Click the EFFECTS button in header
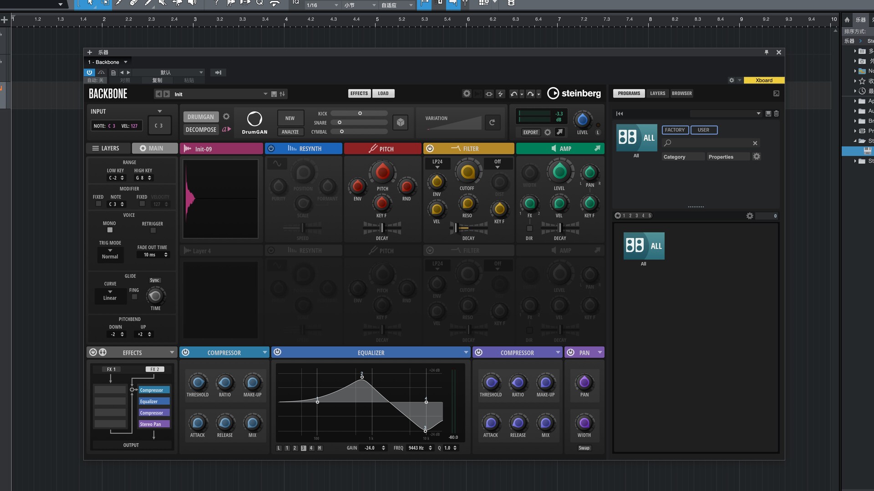Screen dimensions: 874x491 359,93
